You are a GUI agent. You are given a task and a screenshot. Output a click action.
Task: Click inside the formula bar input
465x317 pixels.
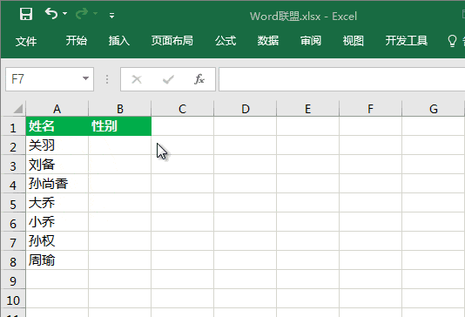[x=341, y=79]
